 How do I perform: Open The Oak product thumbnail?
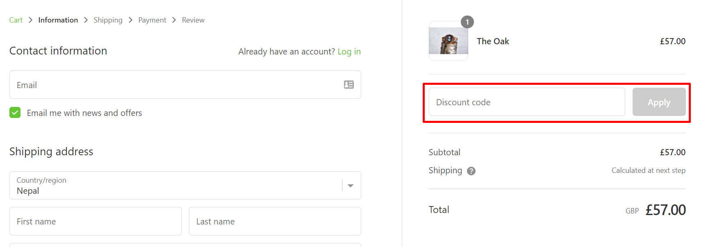449,41
